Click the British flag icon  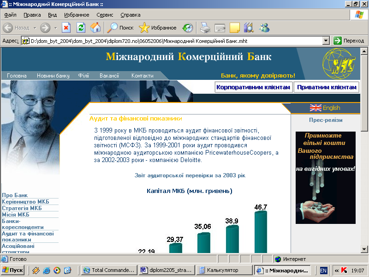[315, 108]
